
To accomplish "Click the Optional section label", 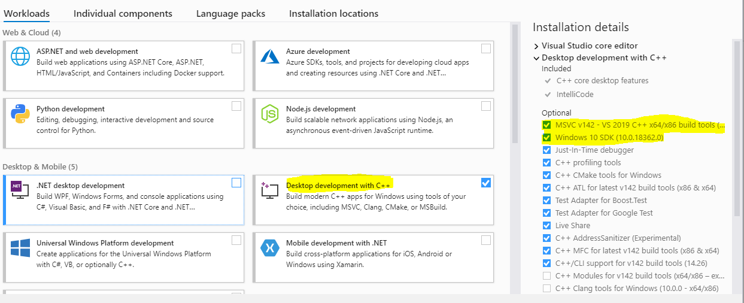I will tap(557, 113).
